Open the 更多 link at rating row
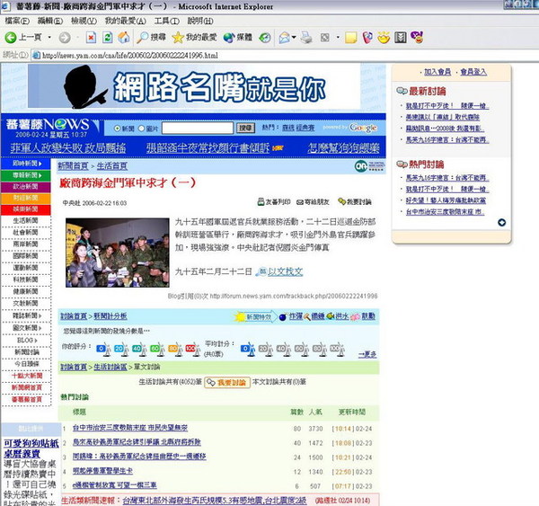Viewport: 539px width, 506px height. click(367, 354)
